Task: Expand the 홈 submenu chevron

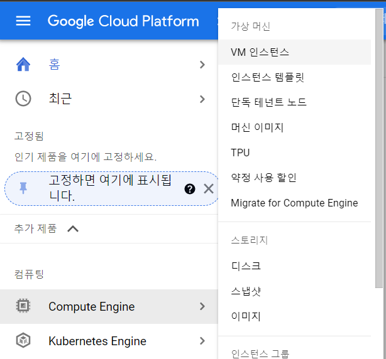Action: click(x=202, y=65)
